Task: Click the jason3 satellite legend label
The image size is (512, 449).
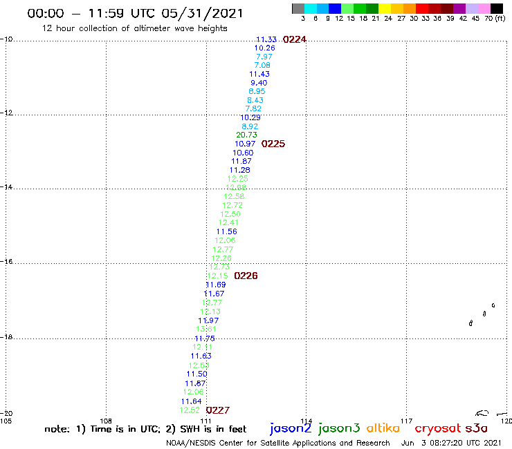Action: 339,428
